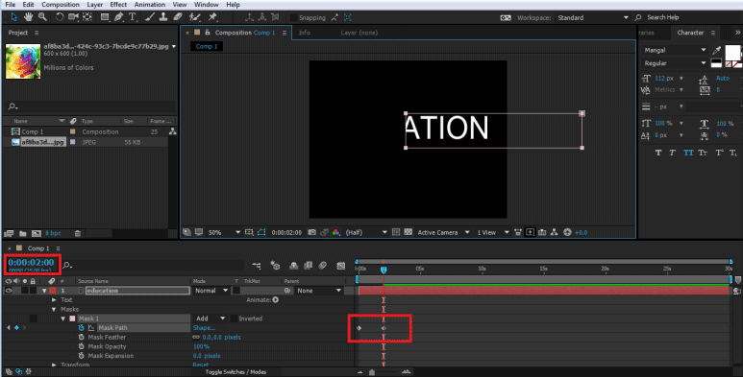Screen dimensions: 743x377
Task: Select the Unified Camera tool
Action: [73, 17]
